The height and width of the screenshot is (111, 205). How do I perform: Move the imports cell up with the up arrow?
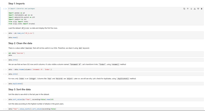(188, 9)
